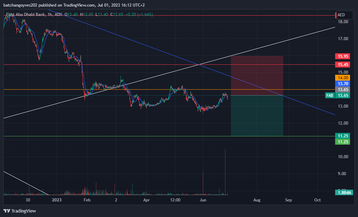Click the 15.45 red price label
Image resolution: width=358 pixels, height=217 pixels.
pos(342,65)
